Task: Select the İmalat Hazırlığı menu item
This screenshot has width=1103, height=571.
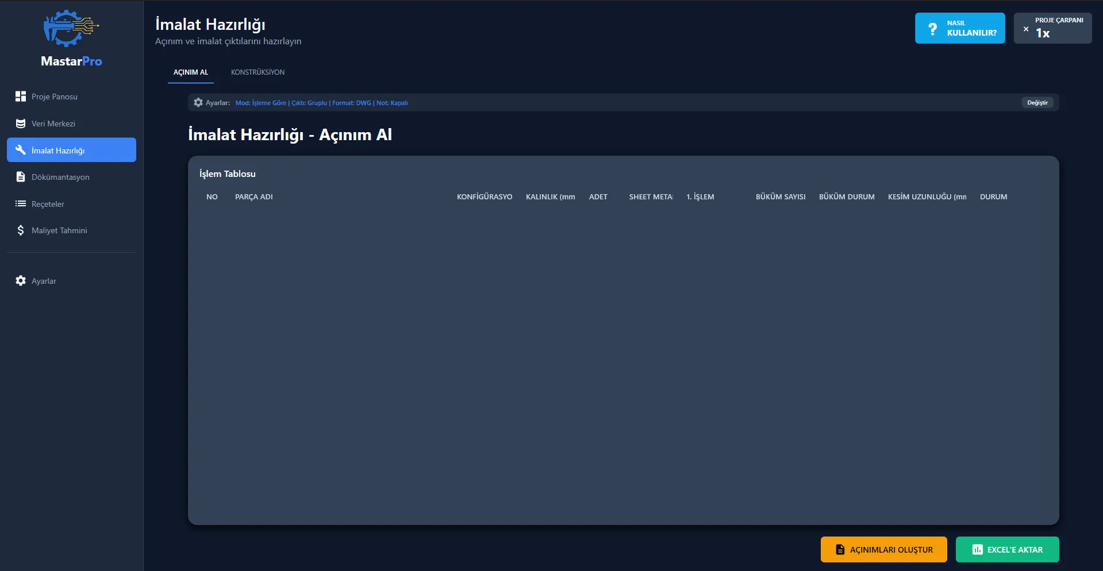Action: [x=71, y=150]
